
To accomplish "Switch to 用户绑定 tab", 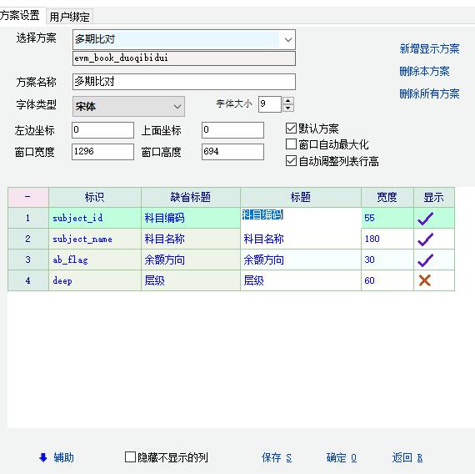I will tap(69, 17).
